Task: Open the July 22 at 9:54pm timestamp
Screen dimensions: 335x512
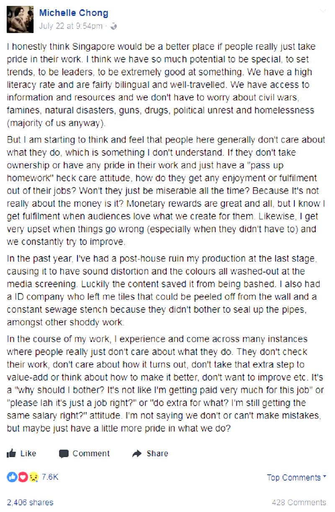Action: (71, 26)
